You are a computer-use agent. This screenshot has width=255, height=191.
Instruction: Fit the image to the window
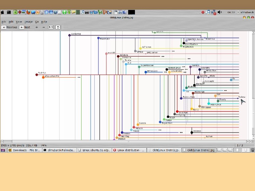click(58, 27)
